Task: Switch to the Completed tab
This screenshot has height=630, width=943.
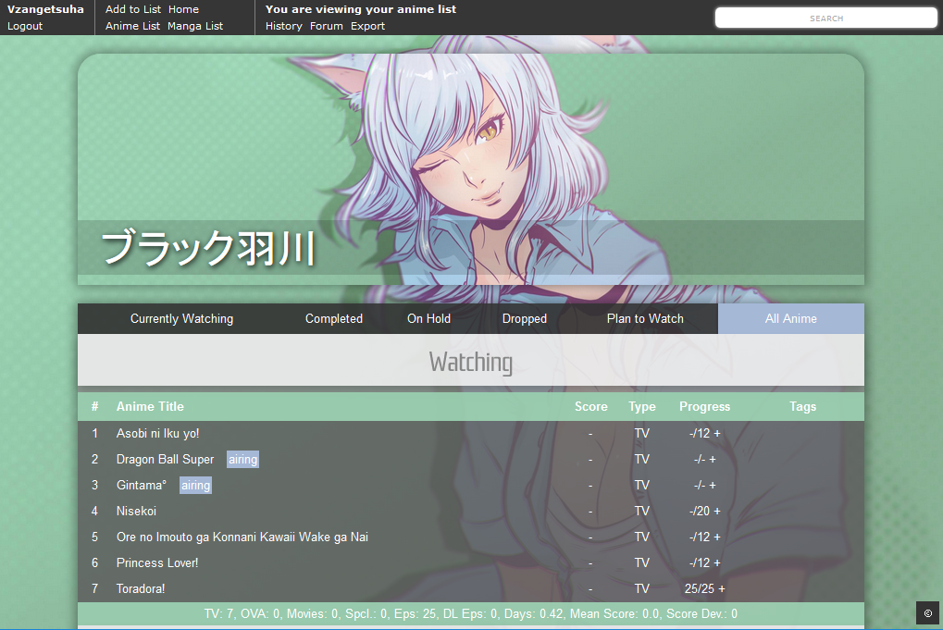Action: 334,318
